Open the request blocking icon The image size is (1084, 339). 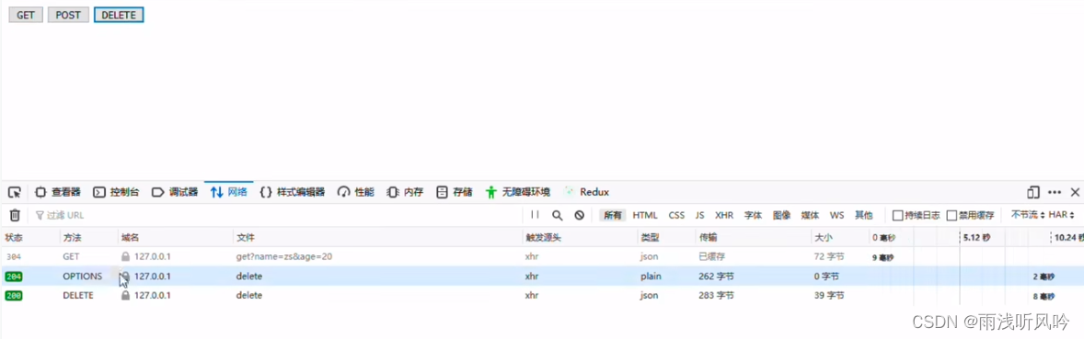click(x=580, y=215)
